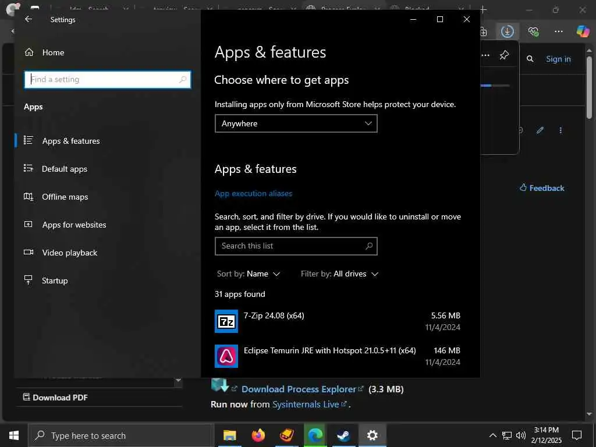Click Download PDF on the webpage
This screenshot has width=596, height=447.
[56, 398]
